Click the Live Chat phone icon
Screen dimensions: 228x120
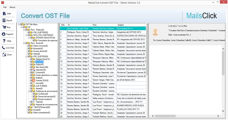[3, 48]
